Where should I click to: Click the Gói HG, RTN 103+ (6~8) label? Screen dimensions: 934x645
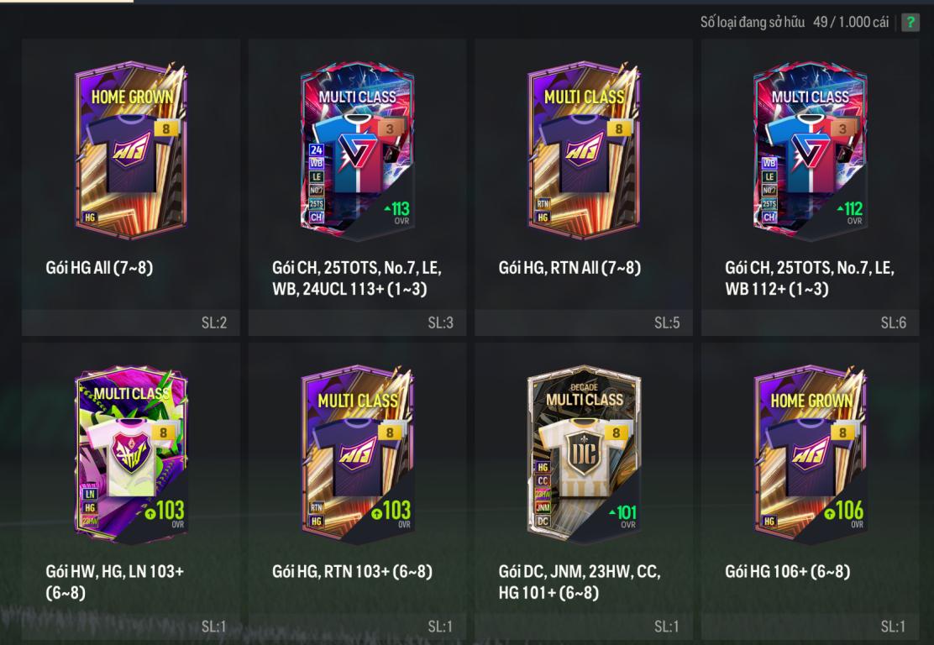click(352, 571)
